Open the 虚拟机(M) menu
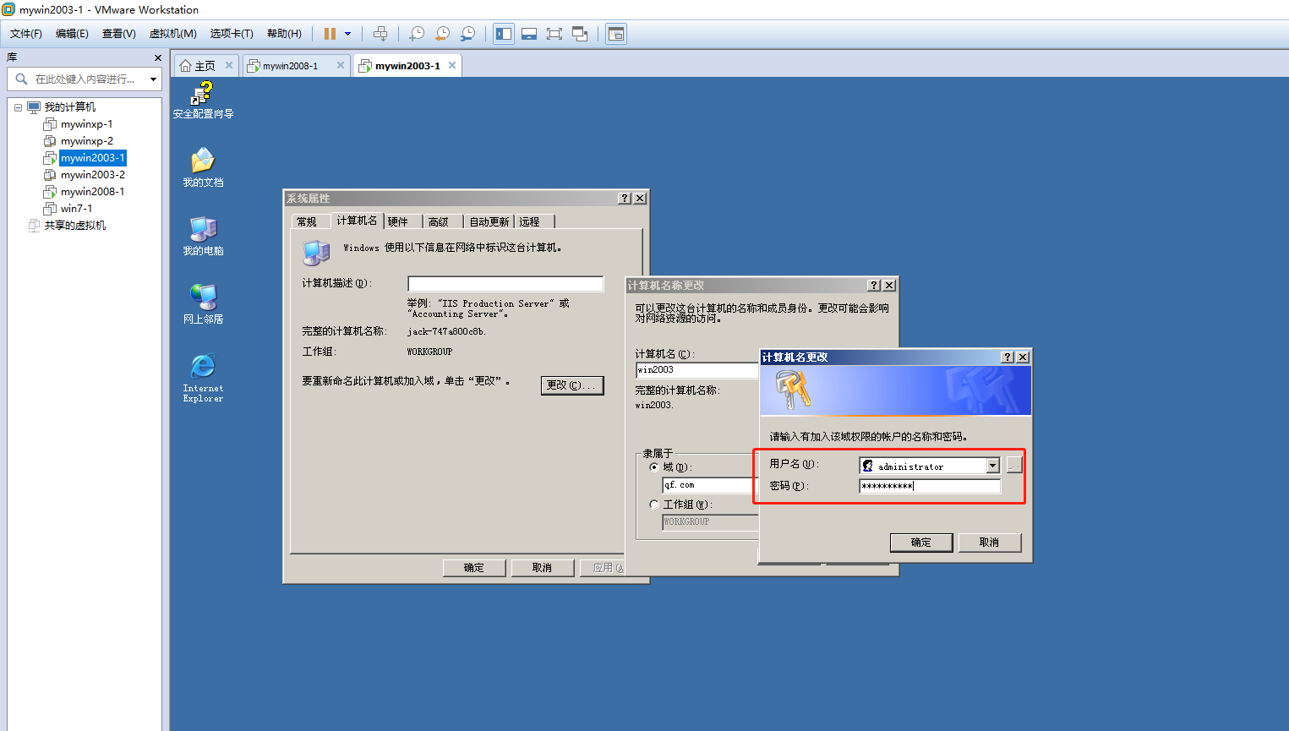This screenshot has height=731, width=1289. tap(173, 34)
